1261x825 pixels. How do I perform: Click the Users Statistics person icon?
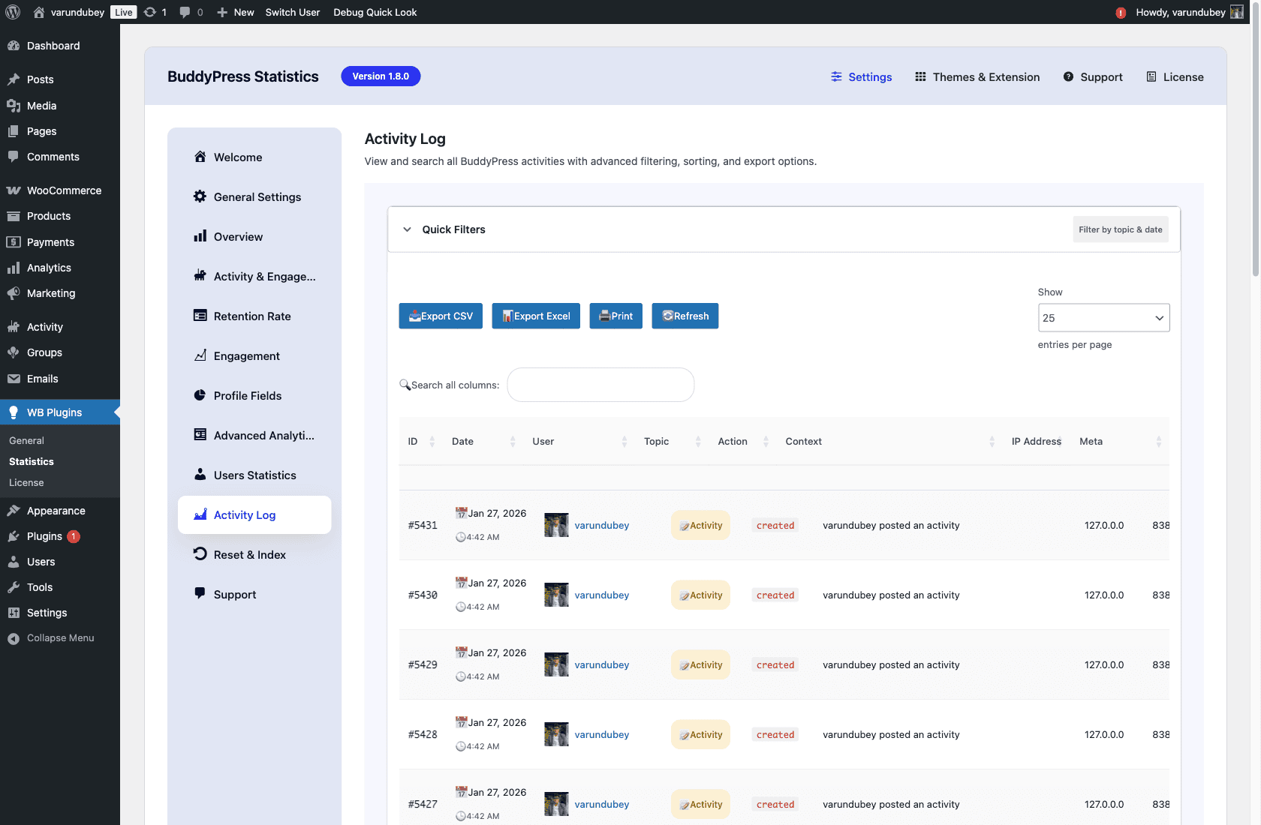click(x=200, y=475)
